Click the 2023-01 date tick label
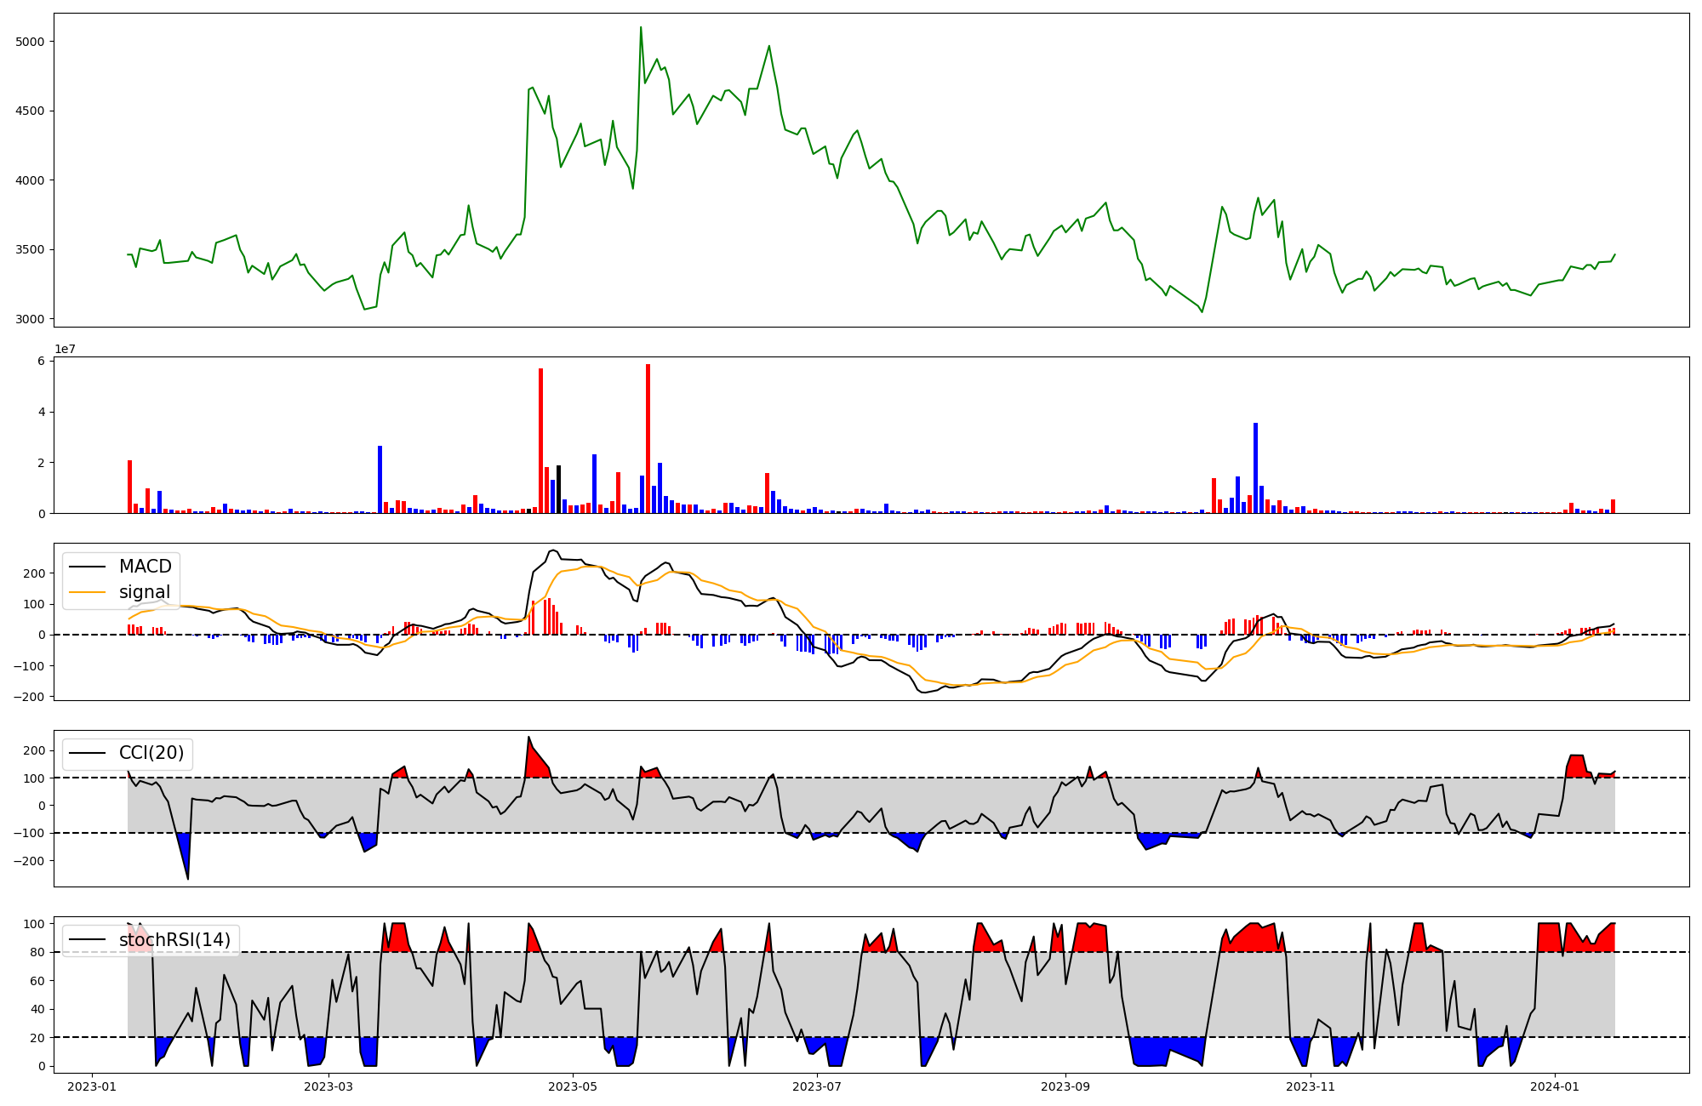Image resolution: width=1702 pixels, height=1106 pixels. (91, 1086)
